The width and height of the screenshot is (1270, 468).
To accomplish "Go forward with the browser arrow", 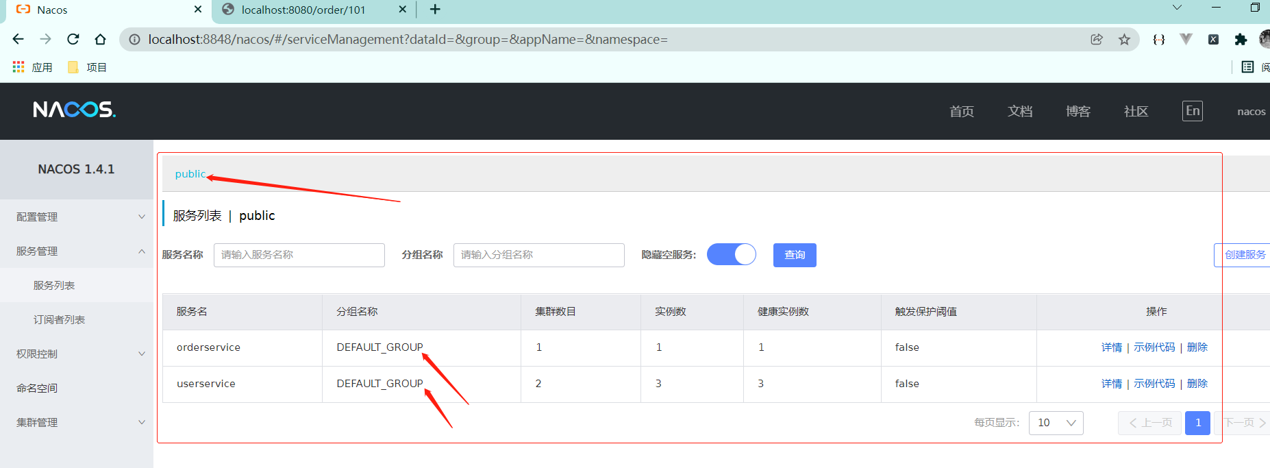I will [x=46, y=39].
